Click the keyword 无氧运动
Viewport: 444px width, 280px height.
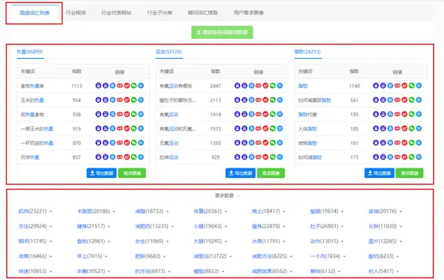pos(169,143)
